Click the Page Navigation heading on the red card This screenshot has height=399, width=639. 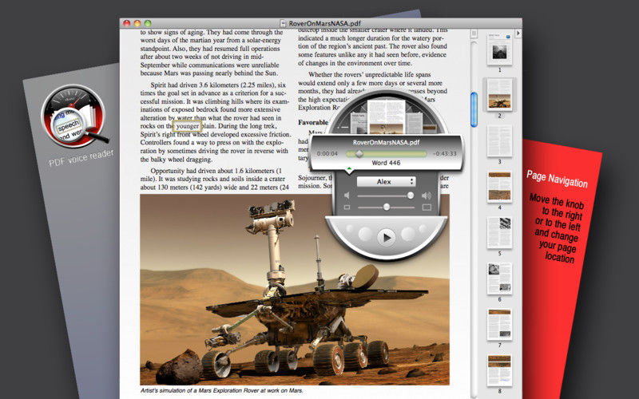click(x=557, y=179)
